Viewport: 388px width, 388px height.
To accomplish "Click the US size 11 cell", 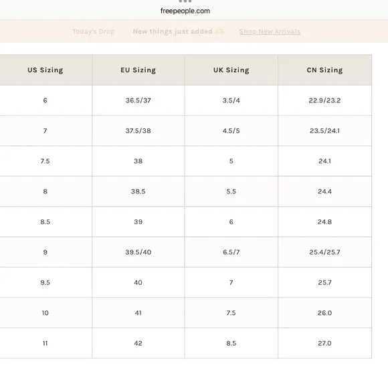I will (45, 343).
